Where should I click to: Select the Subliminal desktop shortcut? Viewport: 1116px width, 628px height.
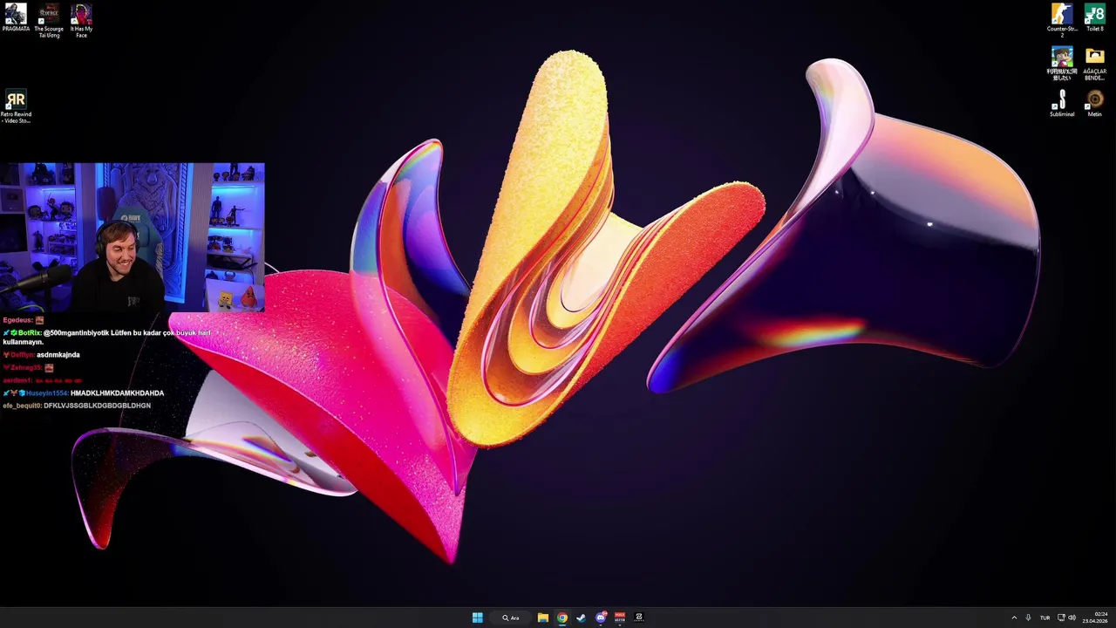[x=1062, y=103]
